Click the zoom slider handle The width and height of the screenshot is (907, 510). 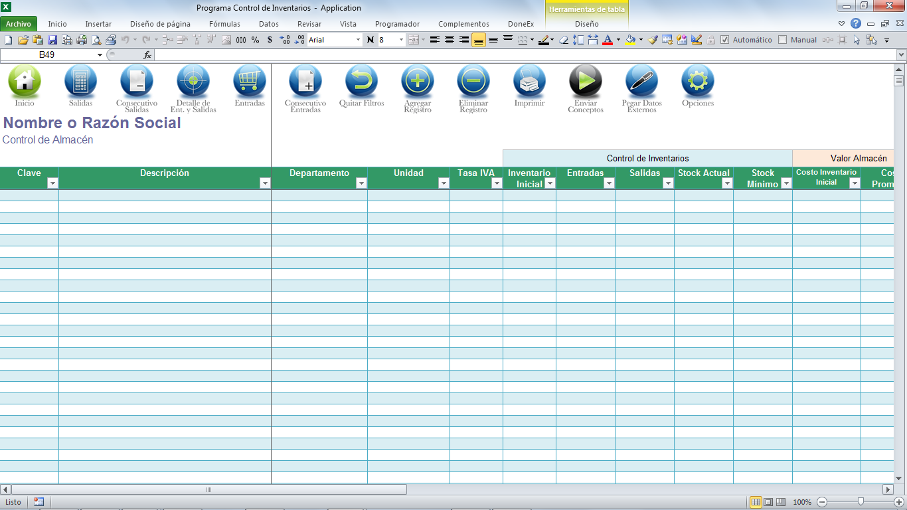coord(861,502)
